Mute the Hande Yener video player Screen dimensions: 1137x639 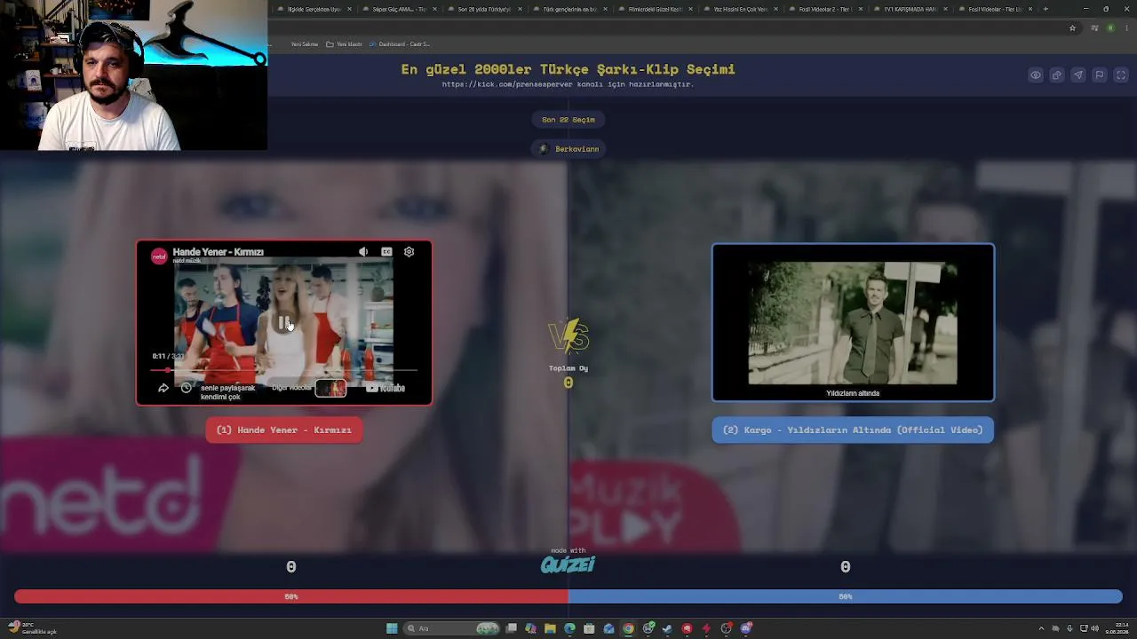[363, 252]
